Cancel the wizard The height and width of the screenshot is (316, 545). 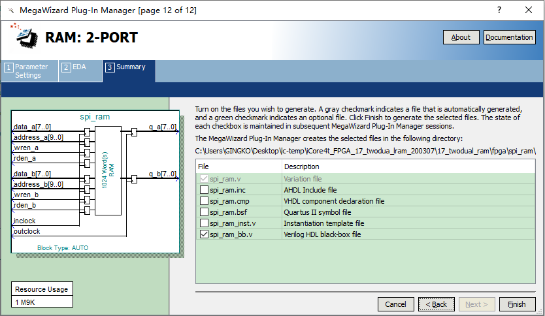[x=395, y=304]
